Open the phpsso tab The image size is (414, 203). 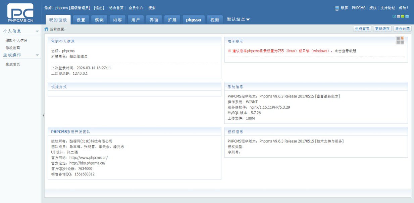point(194,20)
